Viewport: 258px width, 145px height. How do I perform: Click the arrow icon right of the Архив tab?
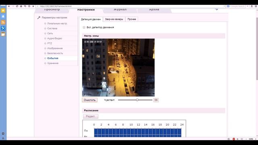point(216,9)
